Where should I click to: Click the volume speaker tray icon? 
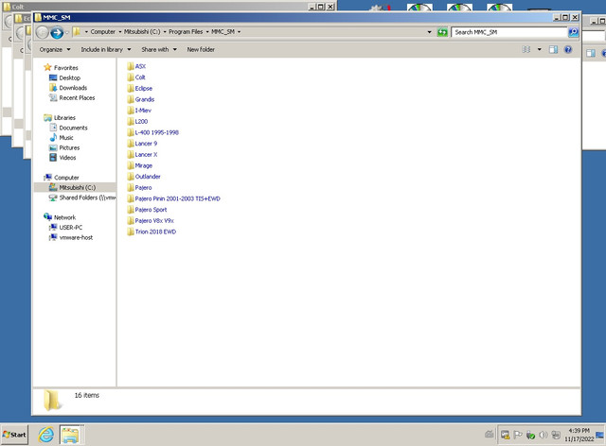click(x=543, y=435)
